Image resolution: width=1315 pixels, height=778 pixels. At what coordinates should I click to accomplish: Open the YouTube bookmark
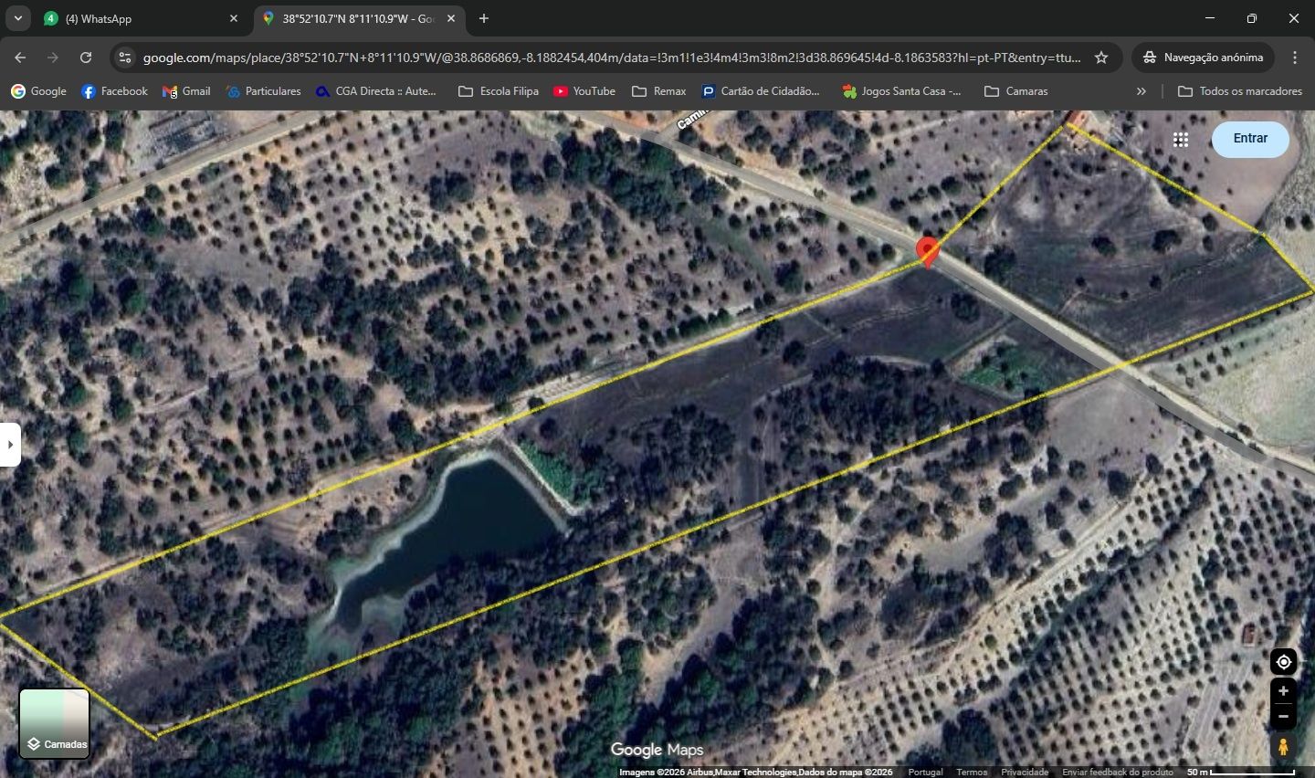click(584, 91)
